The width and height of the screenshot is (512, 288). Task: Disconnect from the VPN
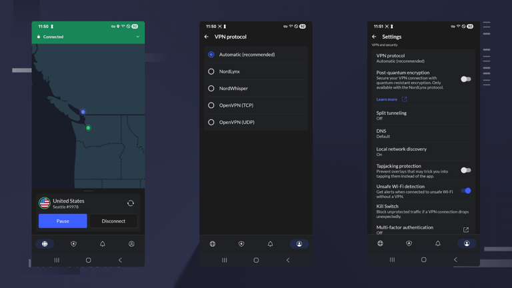[113, 221]
